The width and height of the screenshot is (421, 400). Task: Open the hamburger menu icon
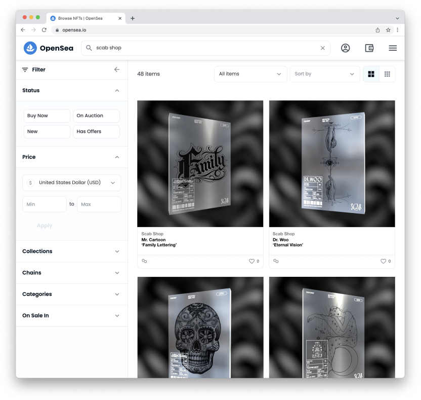pyautogui.click(x=393, y=48)
